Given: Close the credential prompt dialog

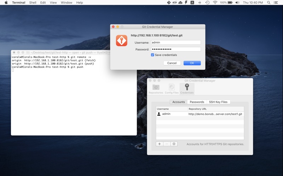Looking at the screenshot, I should tap(113, 27).
